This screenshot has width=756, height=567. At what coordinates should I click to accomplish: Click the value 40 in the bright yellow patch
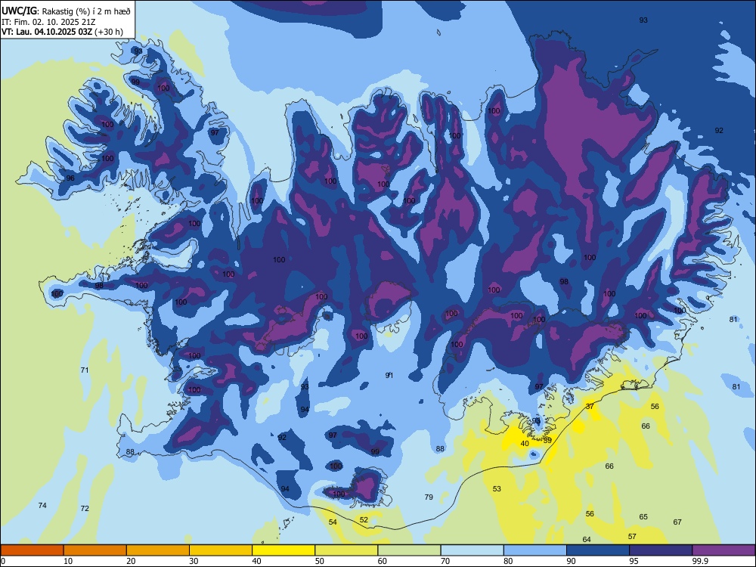[525, 444]
